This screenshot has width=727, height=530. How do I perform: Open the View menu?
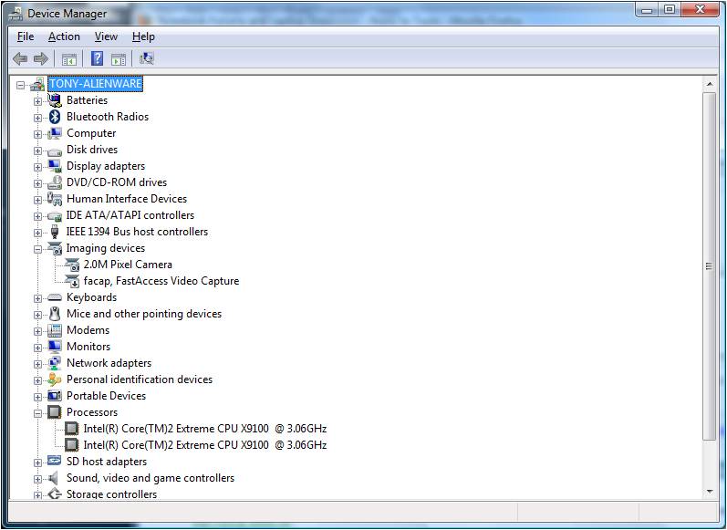(106, 36)
